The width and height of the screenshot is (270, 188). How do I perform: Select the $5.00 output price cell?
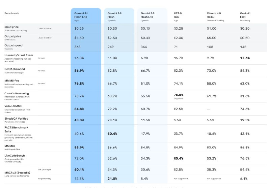point(212,38)
